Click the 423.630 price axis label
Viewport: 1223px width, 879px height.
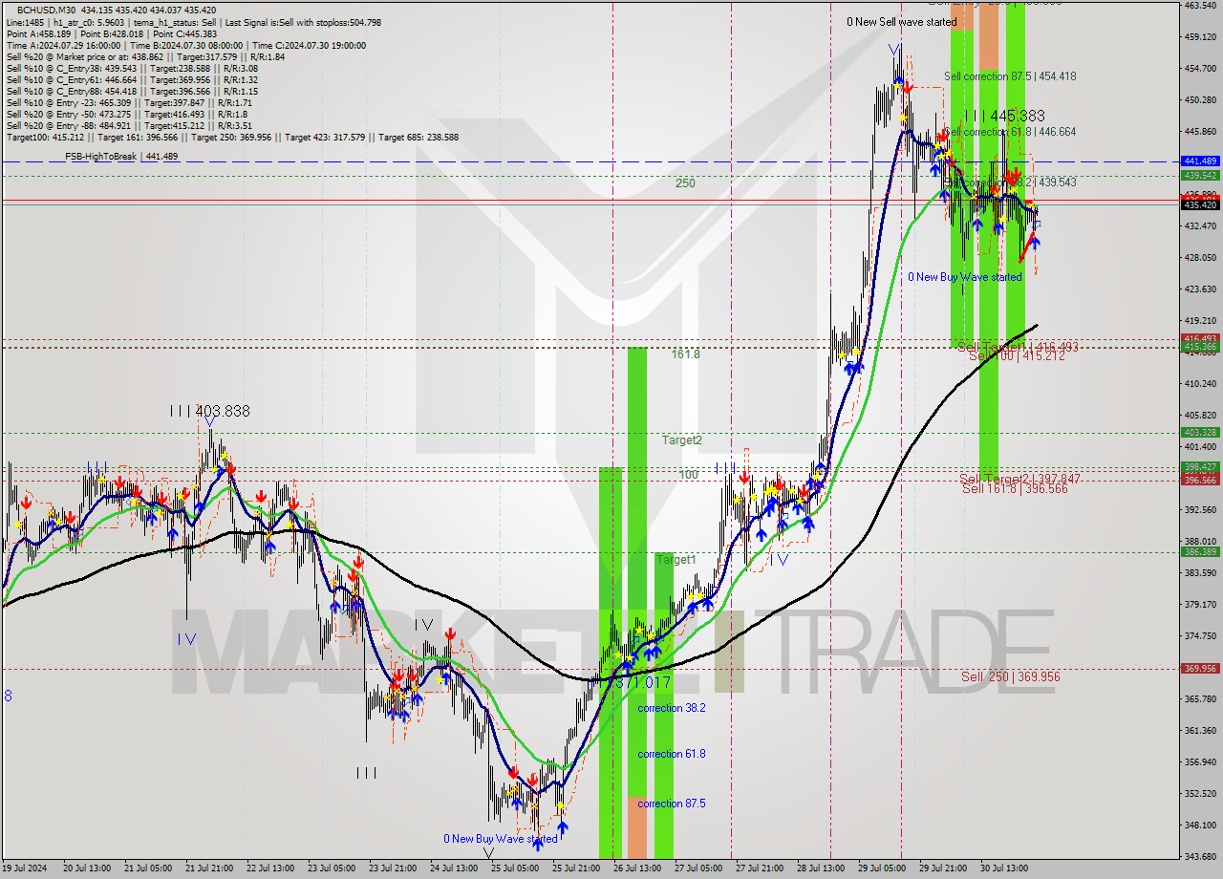(x=1200, y=289)
